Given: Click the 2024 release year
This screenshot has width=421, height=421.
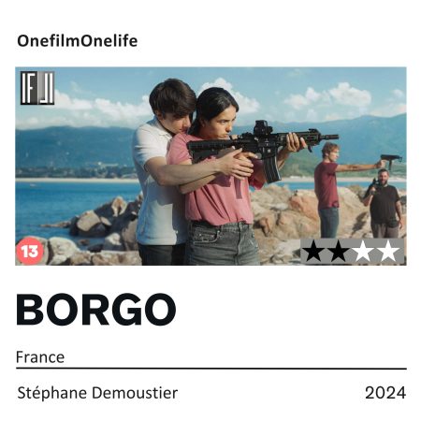Looking at the screenshot, I should pos(385,393).
